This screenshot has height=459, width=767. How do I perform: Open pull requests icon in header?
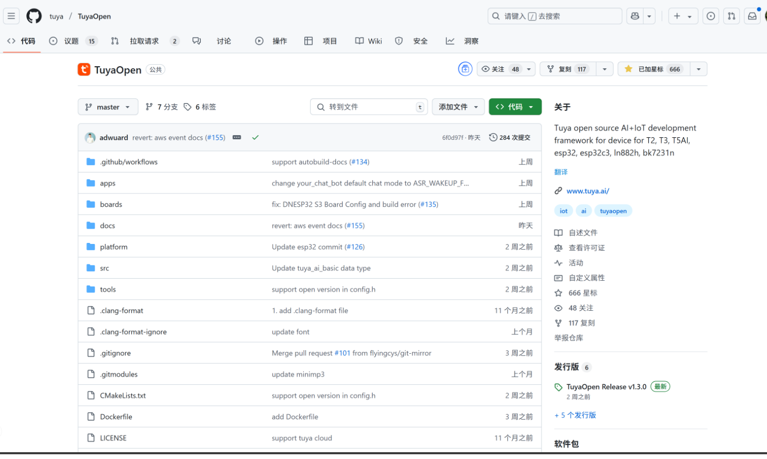tap(731, 16)
